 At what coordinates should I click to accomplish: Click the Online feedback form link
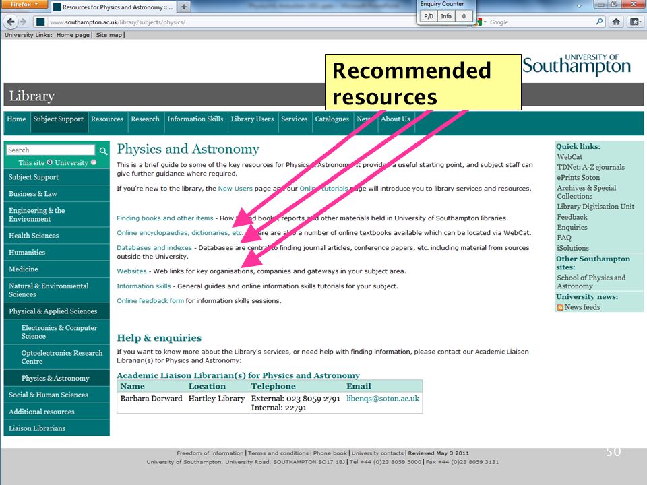click(x=150, y=300)
